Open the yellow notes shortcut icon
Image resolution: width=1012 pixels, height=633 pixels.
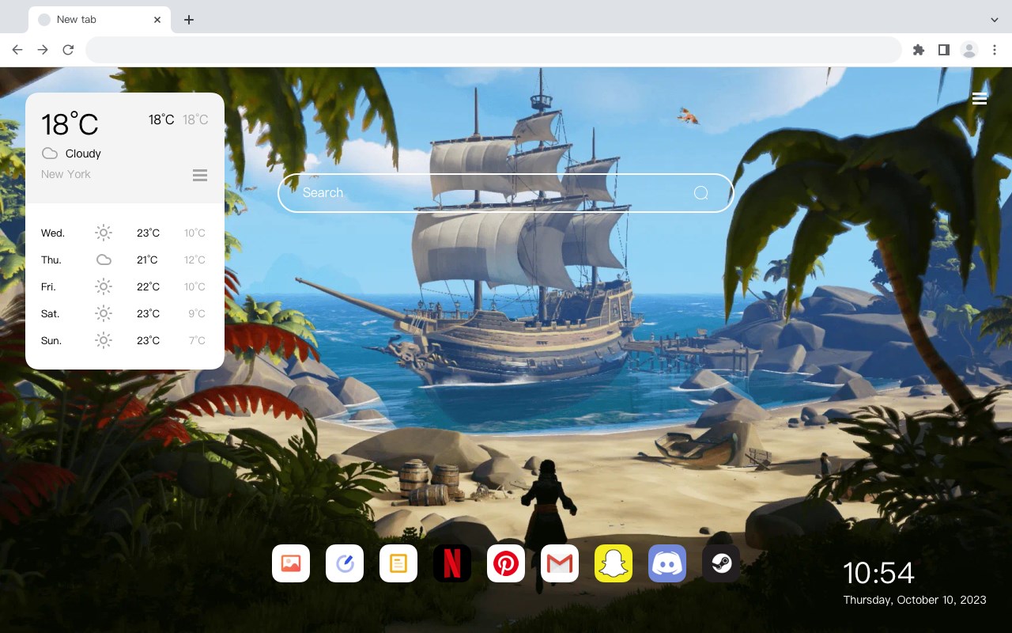click(x=398, y=563)
